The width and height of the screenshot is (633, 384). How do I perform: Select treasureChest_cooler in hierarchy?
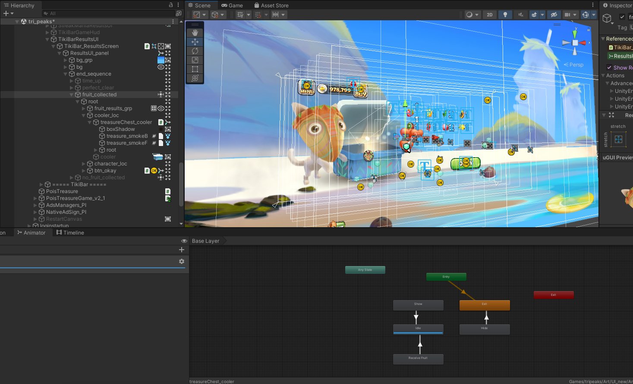[x=126, y=122]
